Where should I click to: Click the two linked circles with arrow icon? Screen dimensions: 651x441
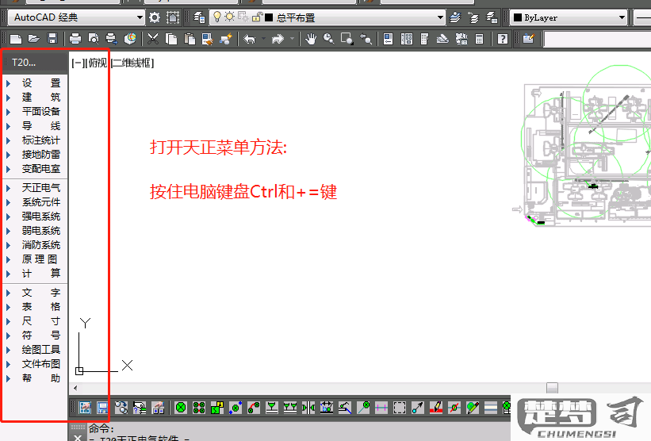tap(121, 408)
